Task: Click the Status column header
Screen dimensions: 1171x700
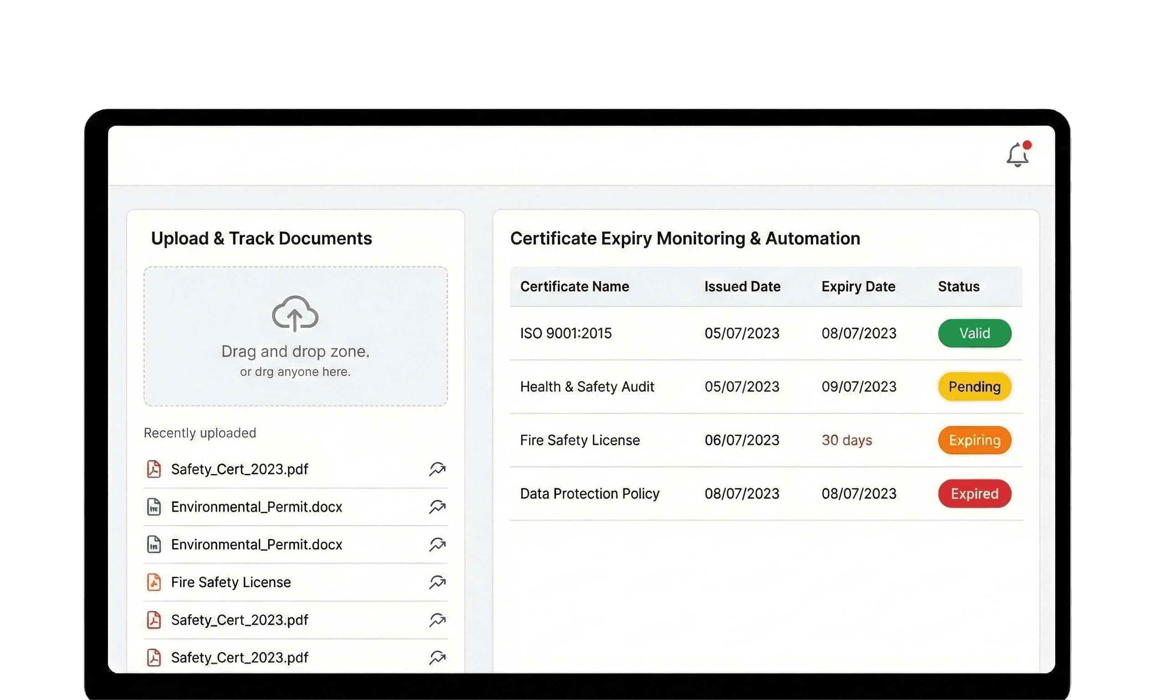Action: pos(958,286)
